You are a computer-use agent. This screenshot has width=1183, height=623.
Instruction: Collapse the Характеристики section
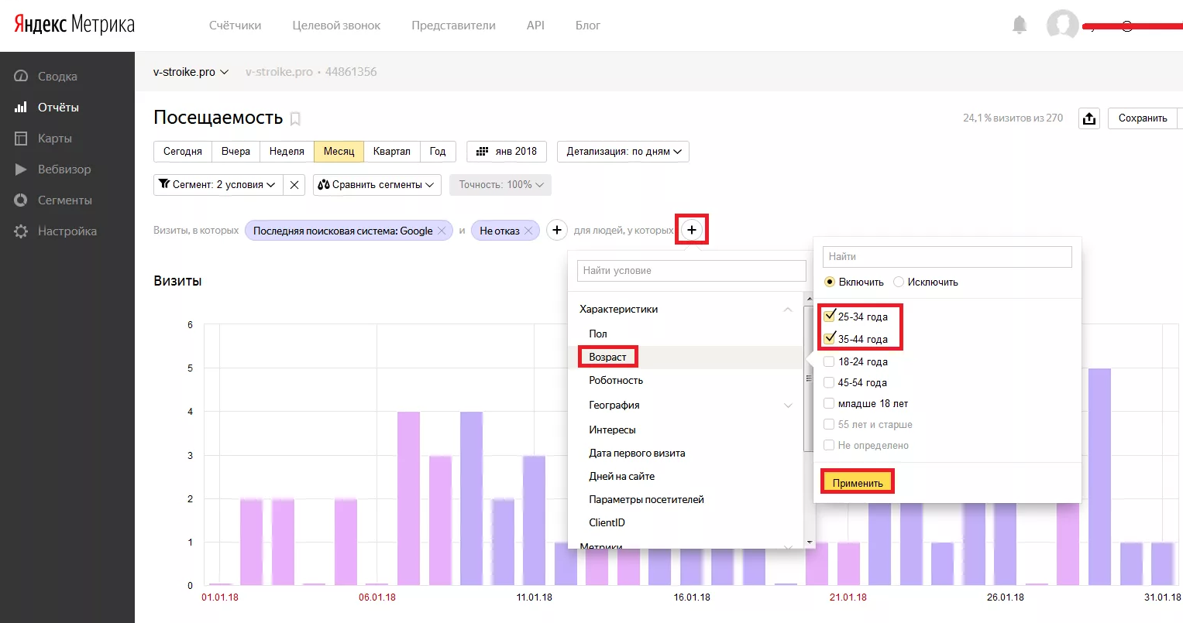point(788,309)
